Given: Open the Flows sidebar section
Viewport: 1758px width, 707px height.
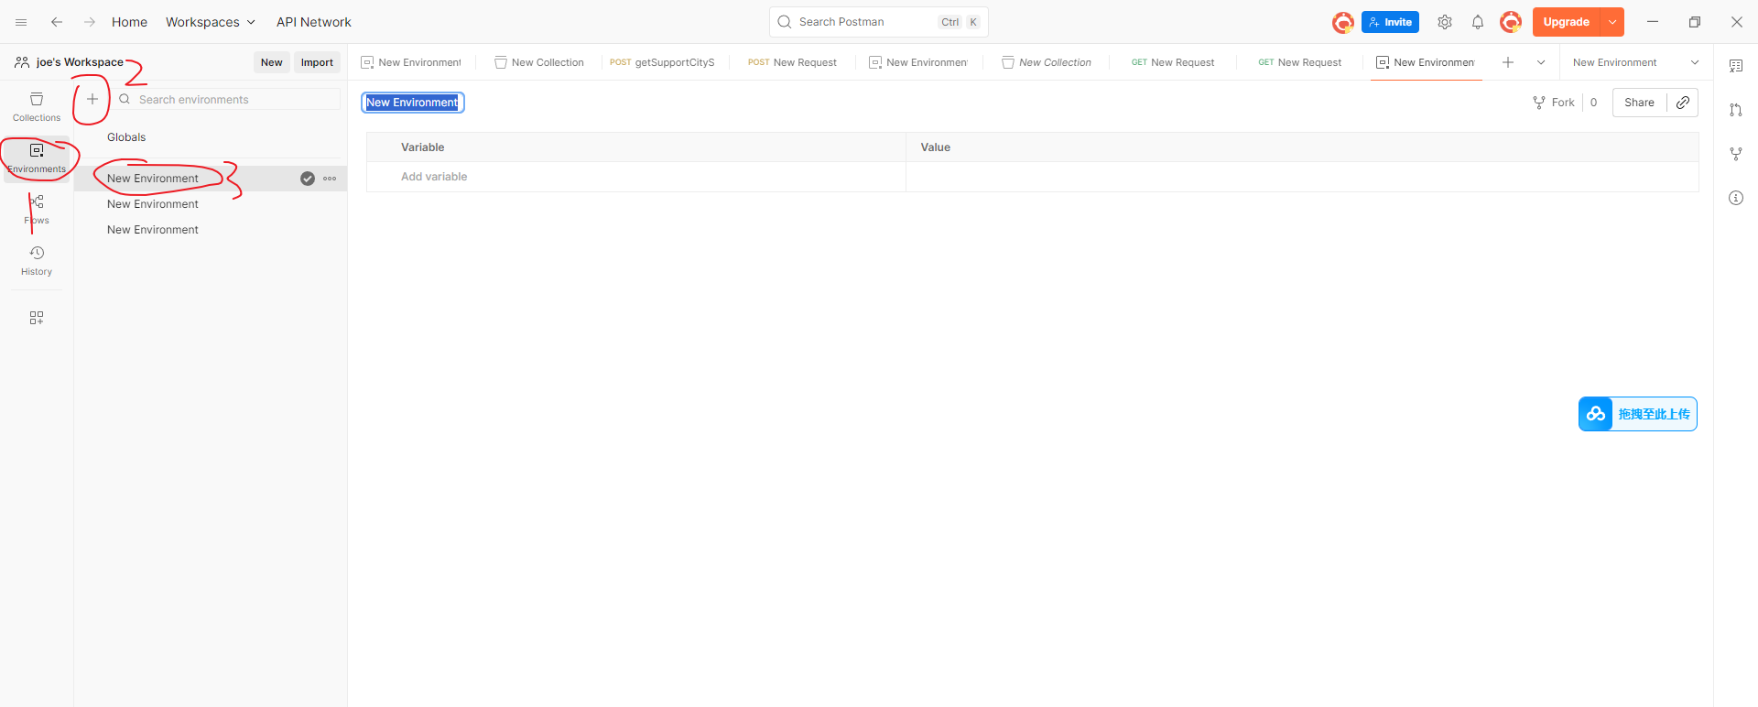Looking at the screenshot, I should coord(37,209).
